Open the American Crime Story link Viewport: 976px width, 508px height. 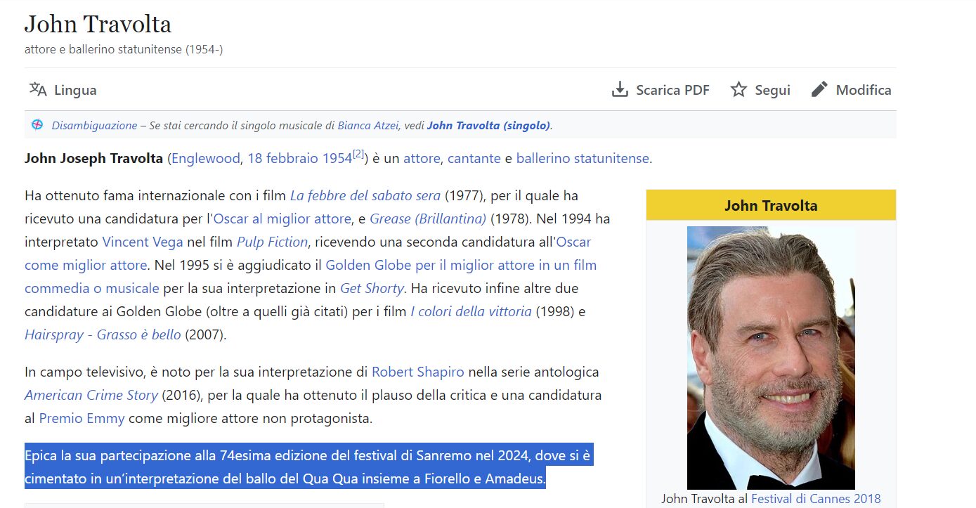[91, 395]
